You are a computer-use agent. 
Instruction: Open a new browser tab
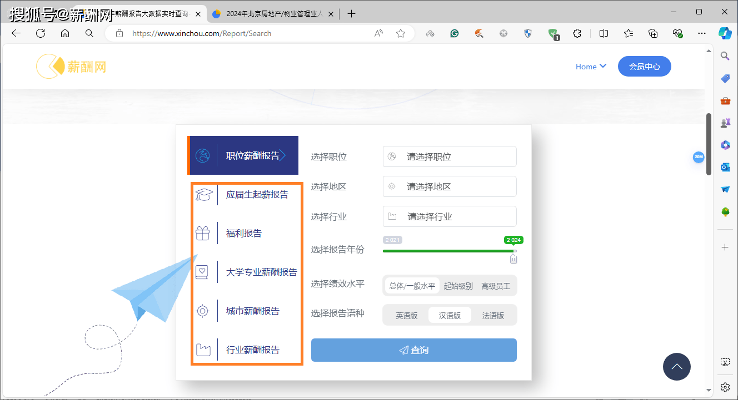coord(351,14)
